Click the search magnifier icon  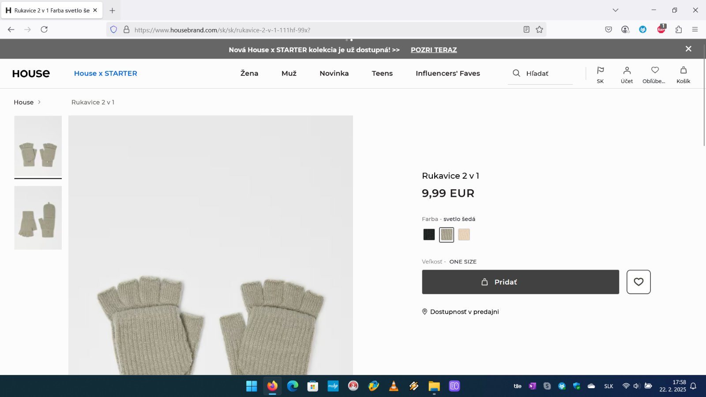[x=516, y=73]
